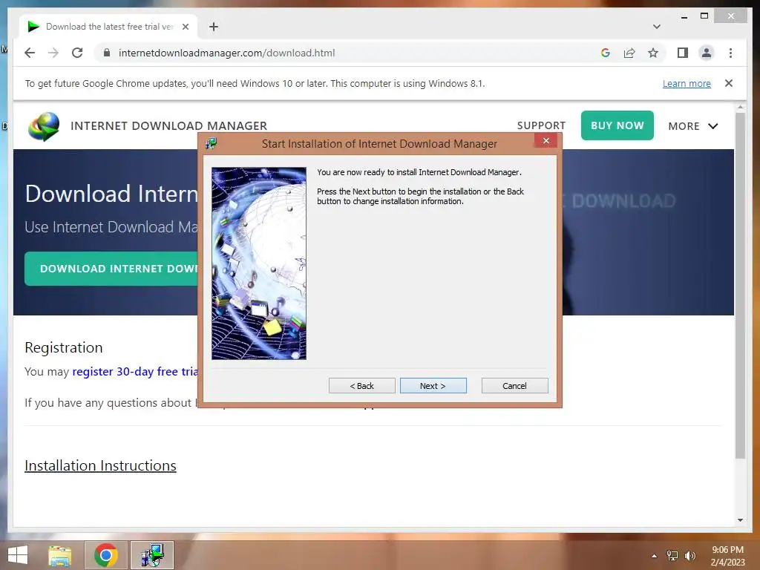Reload the download page
Viewport: 760px width, 570px height.
[77, 53]
